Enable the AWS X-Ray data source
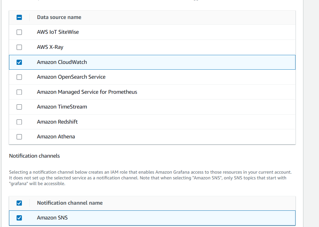The height and width of the screenshot is (227, 319). click(19, 47)
